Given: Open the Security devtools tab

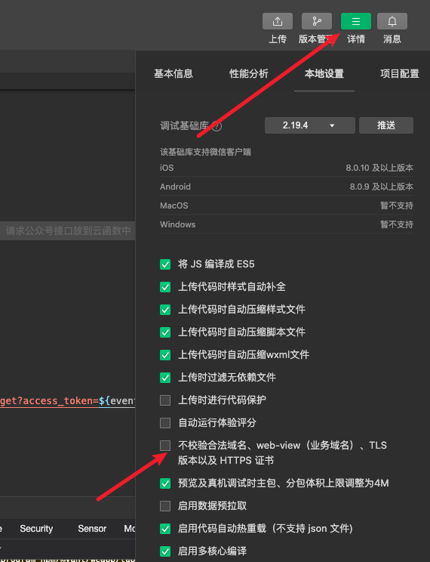Looking at the screenshot, I should point(36,529).
